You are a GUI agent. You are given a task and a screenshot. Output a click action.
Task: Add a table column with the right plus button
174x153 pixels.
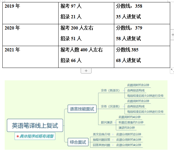172,35
